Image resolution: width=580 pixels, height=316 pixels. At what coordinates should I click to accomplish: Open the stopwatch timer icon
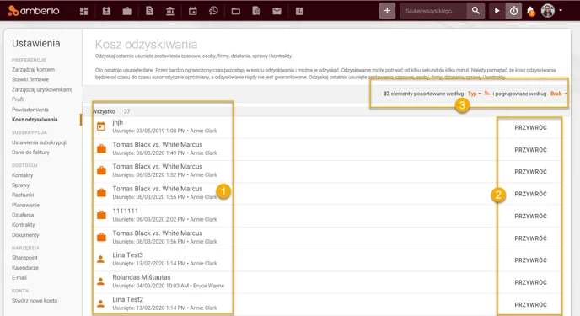pos(513,11)
